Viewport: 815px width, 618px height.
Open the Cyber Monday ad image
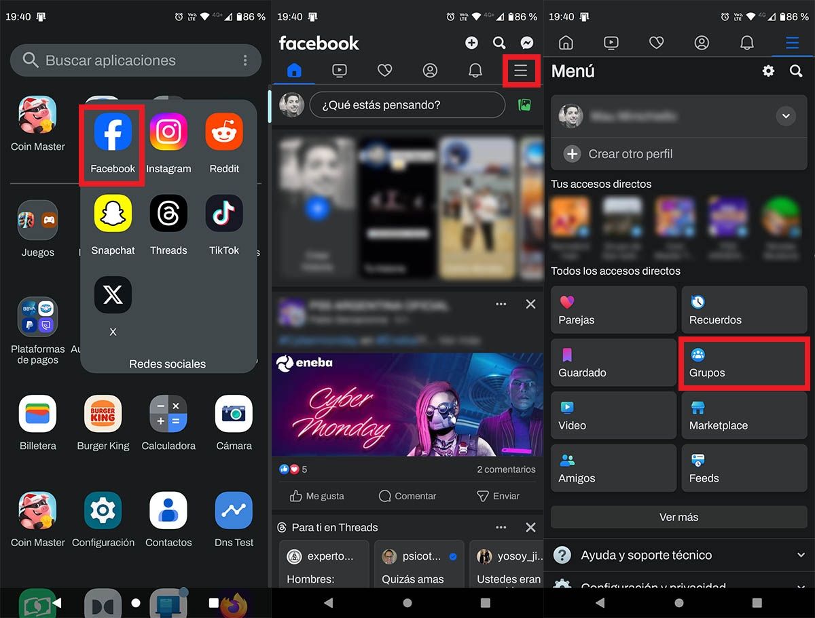pos(407,404)
